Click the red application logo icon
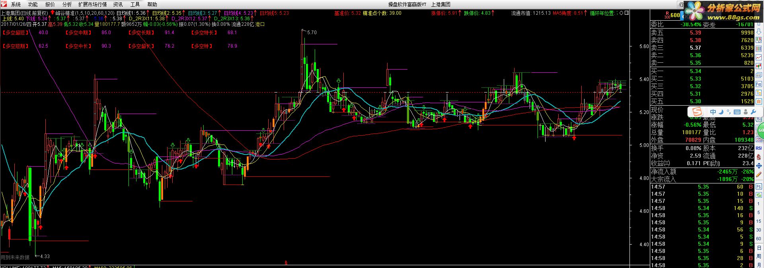Image resolution: width=764 pixels, height=268 pixels. [4, 4]
